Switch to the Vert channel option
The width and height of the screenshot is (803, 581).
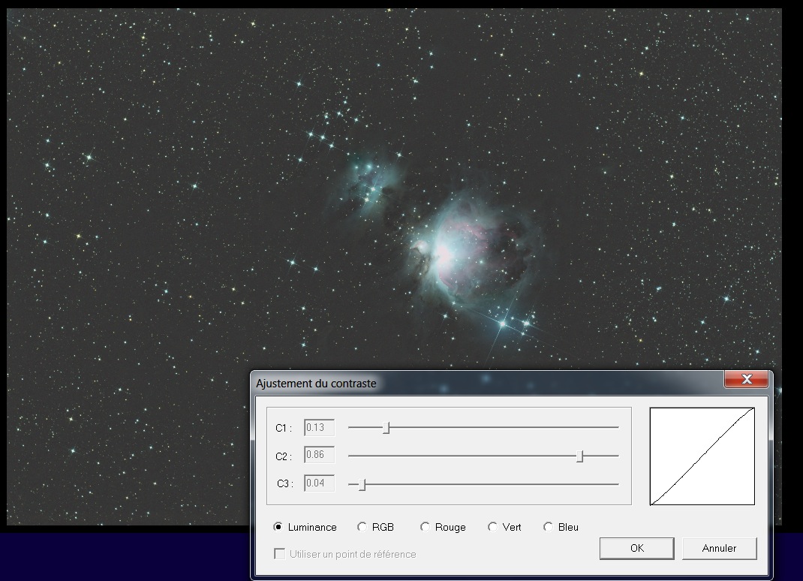coord(492,527)
